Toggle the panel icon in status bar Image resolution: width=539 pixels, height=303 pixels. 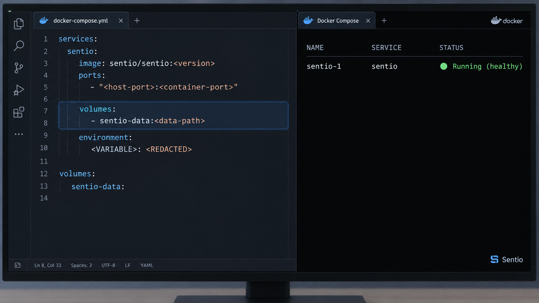[17, 265]
